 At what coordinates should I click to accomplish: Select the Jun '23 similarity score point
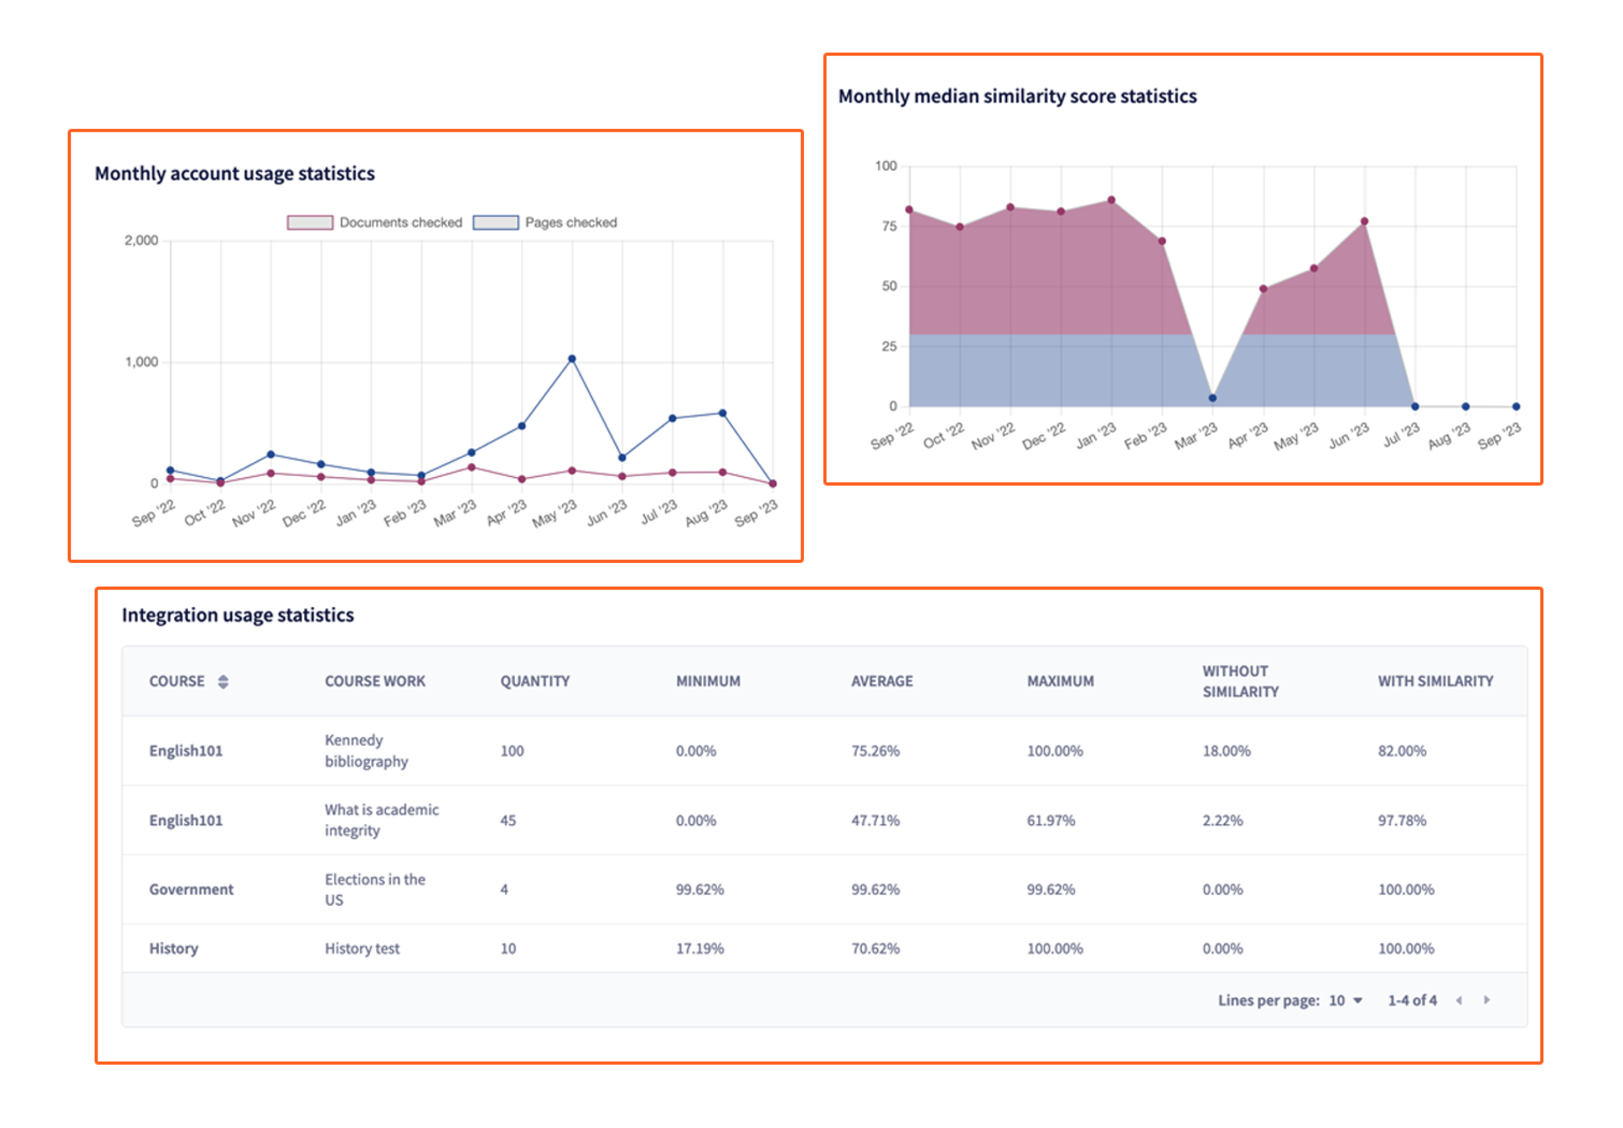tap(1364, 221)
